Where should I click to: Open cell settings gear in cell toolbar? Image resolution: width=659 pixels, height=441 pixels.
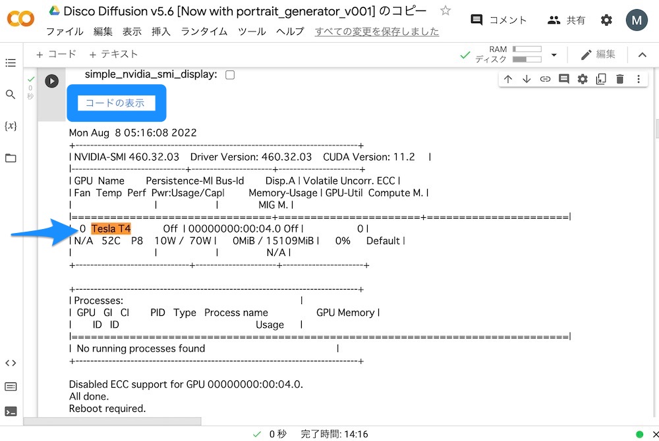(x=583, y=79)
